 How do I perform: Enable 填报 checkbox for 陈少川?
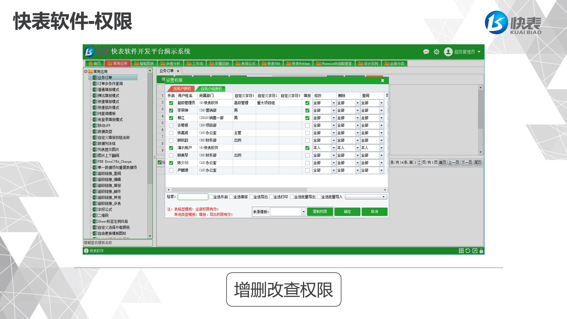click(307, 163)
